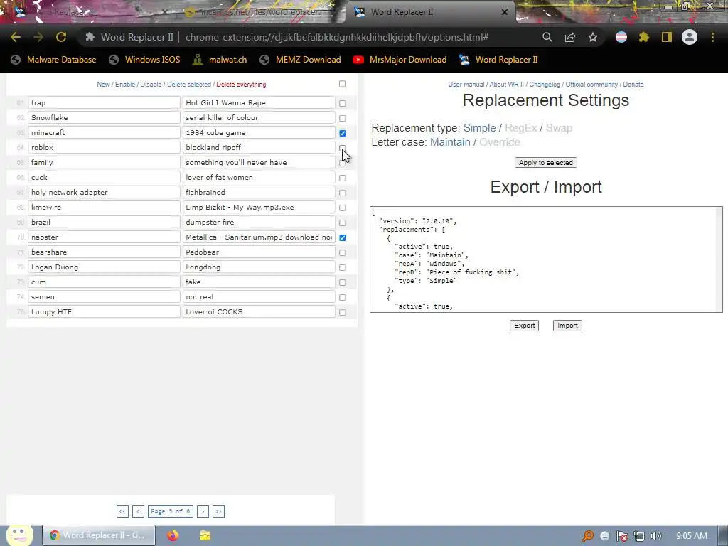Screen dimensions: 728x546
Task: Open the zoom magnifier in address bar
Action: tap(547, 37)
